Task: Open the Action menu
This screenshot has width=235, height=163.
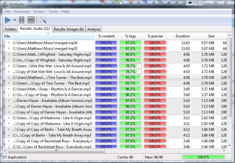Action: pos(39,11)
